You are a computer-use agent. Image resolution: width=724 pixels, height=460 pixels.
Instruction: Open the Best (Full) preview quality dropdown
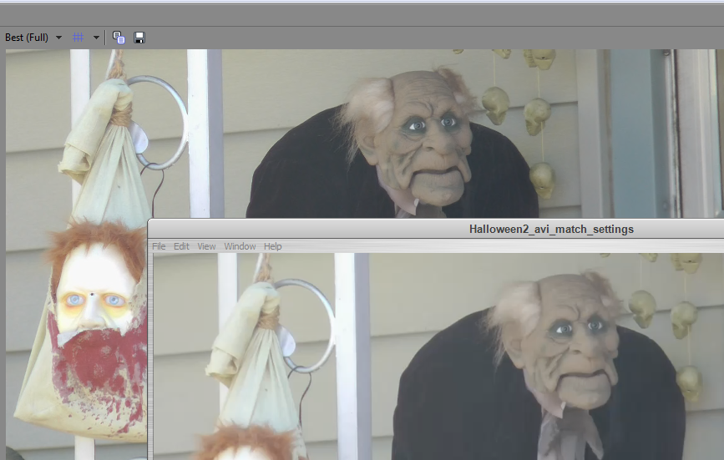click(33, 38)
